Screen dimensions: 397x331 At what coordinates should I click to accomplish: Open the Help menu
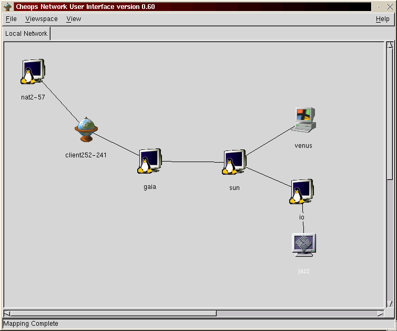coord(382,19)
